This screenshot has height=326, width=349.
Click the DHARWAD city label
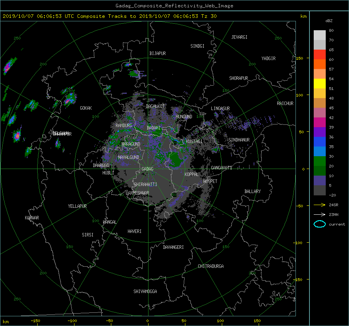(x=101, y=166)
